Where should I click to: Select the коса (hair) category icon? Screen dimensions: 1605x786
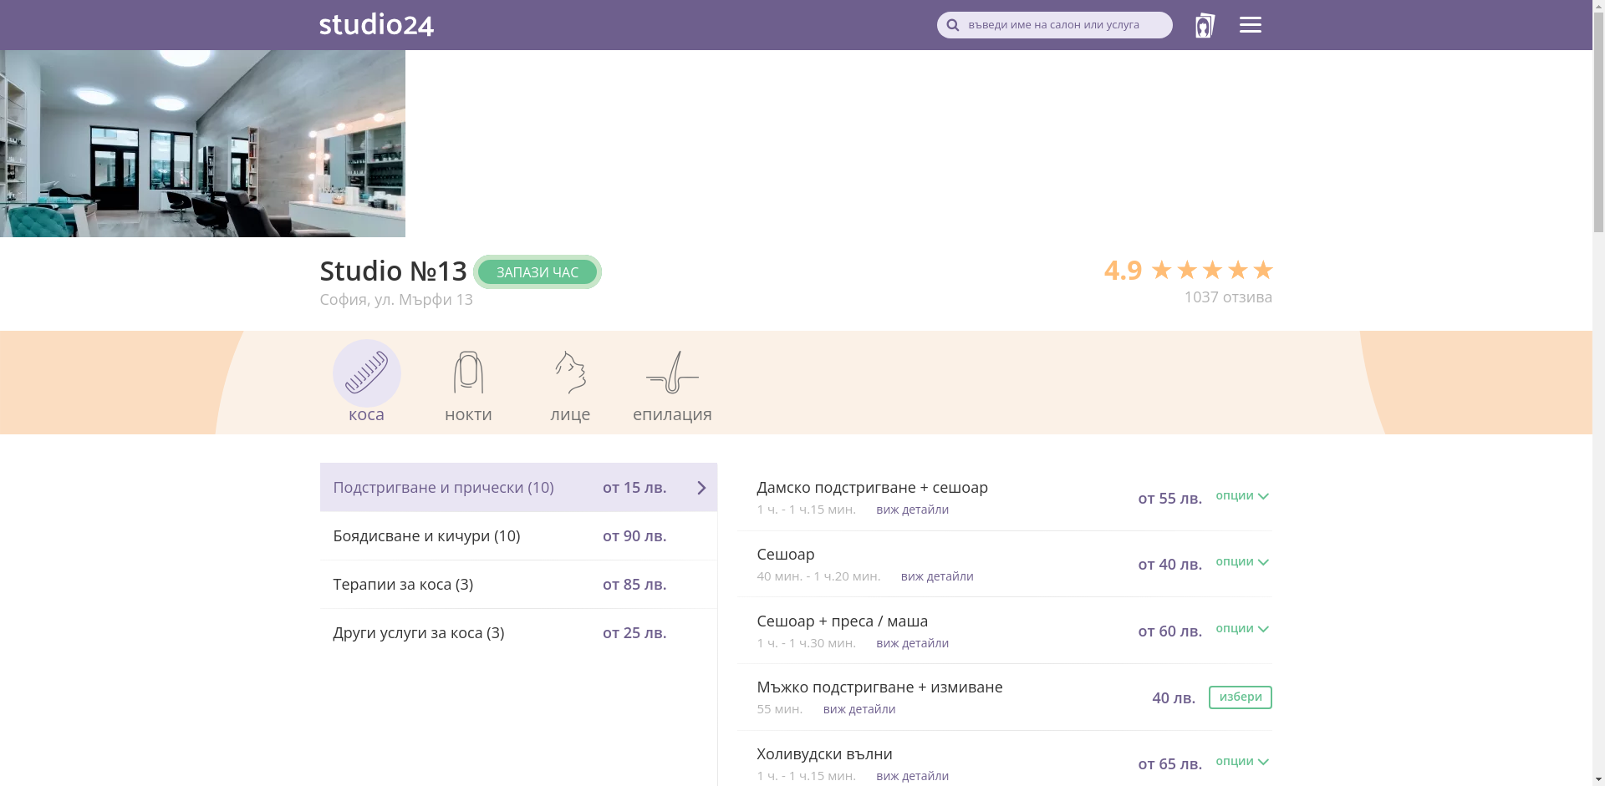pos(367,373)
